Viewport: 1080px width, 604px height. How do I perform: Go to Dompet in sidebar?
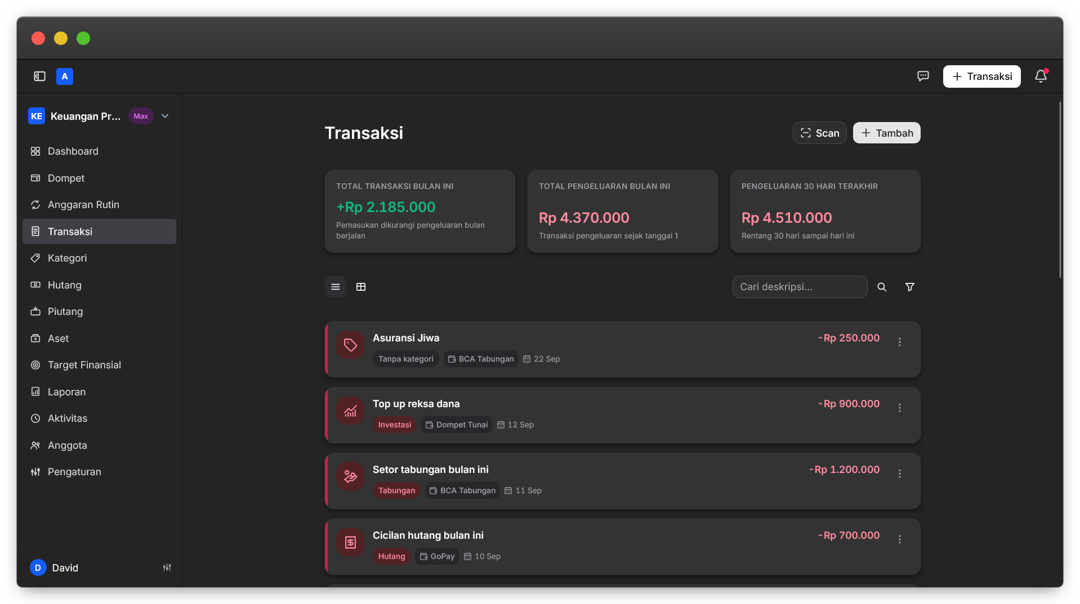(99, 178)
